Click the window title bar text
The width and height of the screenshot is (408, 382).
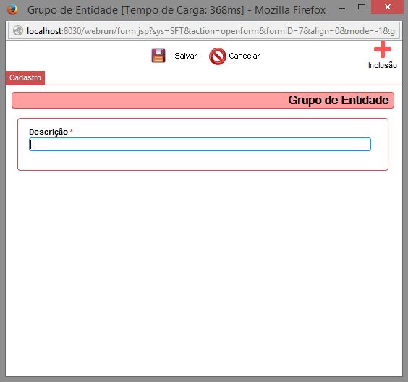tap(177, 10)
